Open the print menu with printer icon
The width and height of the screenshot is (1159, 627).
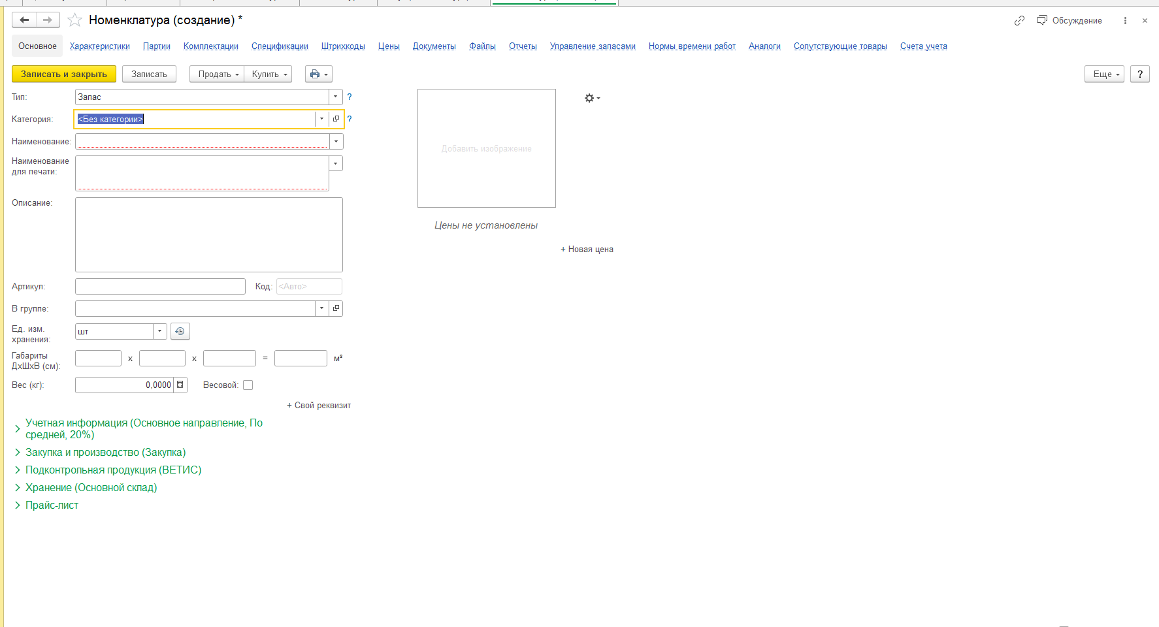point(318,74)
